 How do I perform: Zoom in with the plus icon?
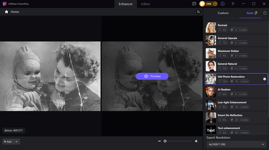click(x=196, y=141)
